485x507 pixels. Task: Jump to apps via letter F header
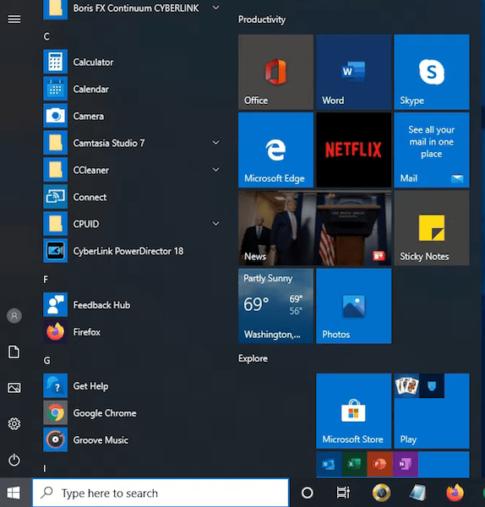tap(46, 280)
